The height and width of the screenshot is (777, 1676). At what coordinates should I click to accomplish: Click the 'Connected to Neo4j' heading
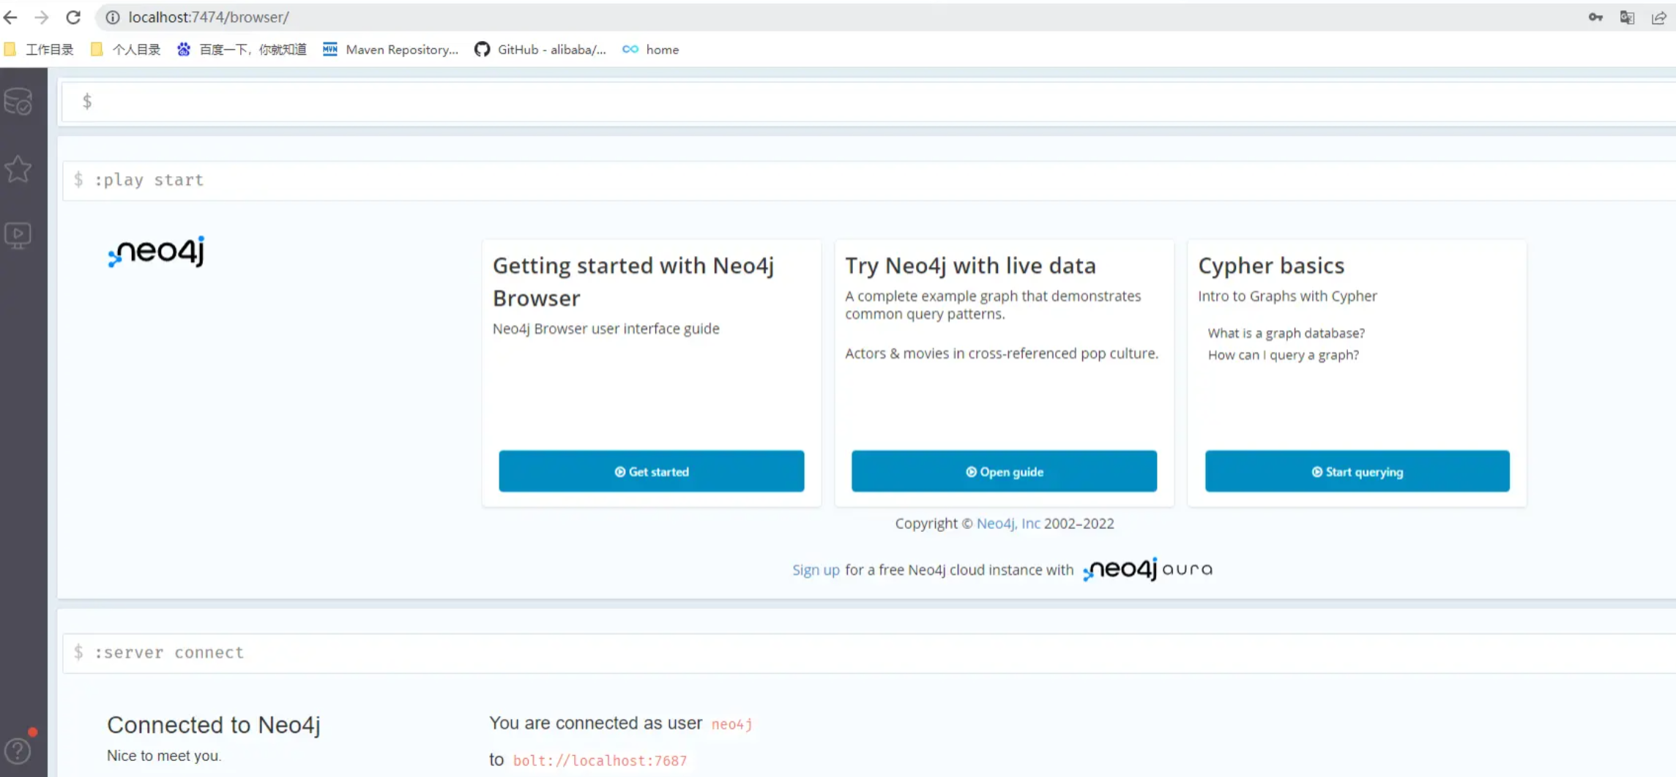coord(214,724)
